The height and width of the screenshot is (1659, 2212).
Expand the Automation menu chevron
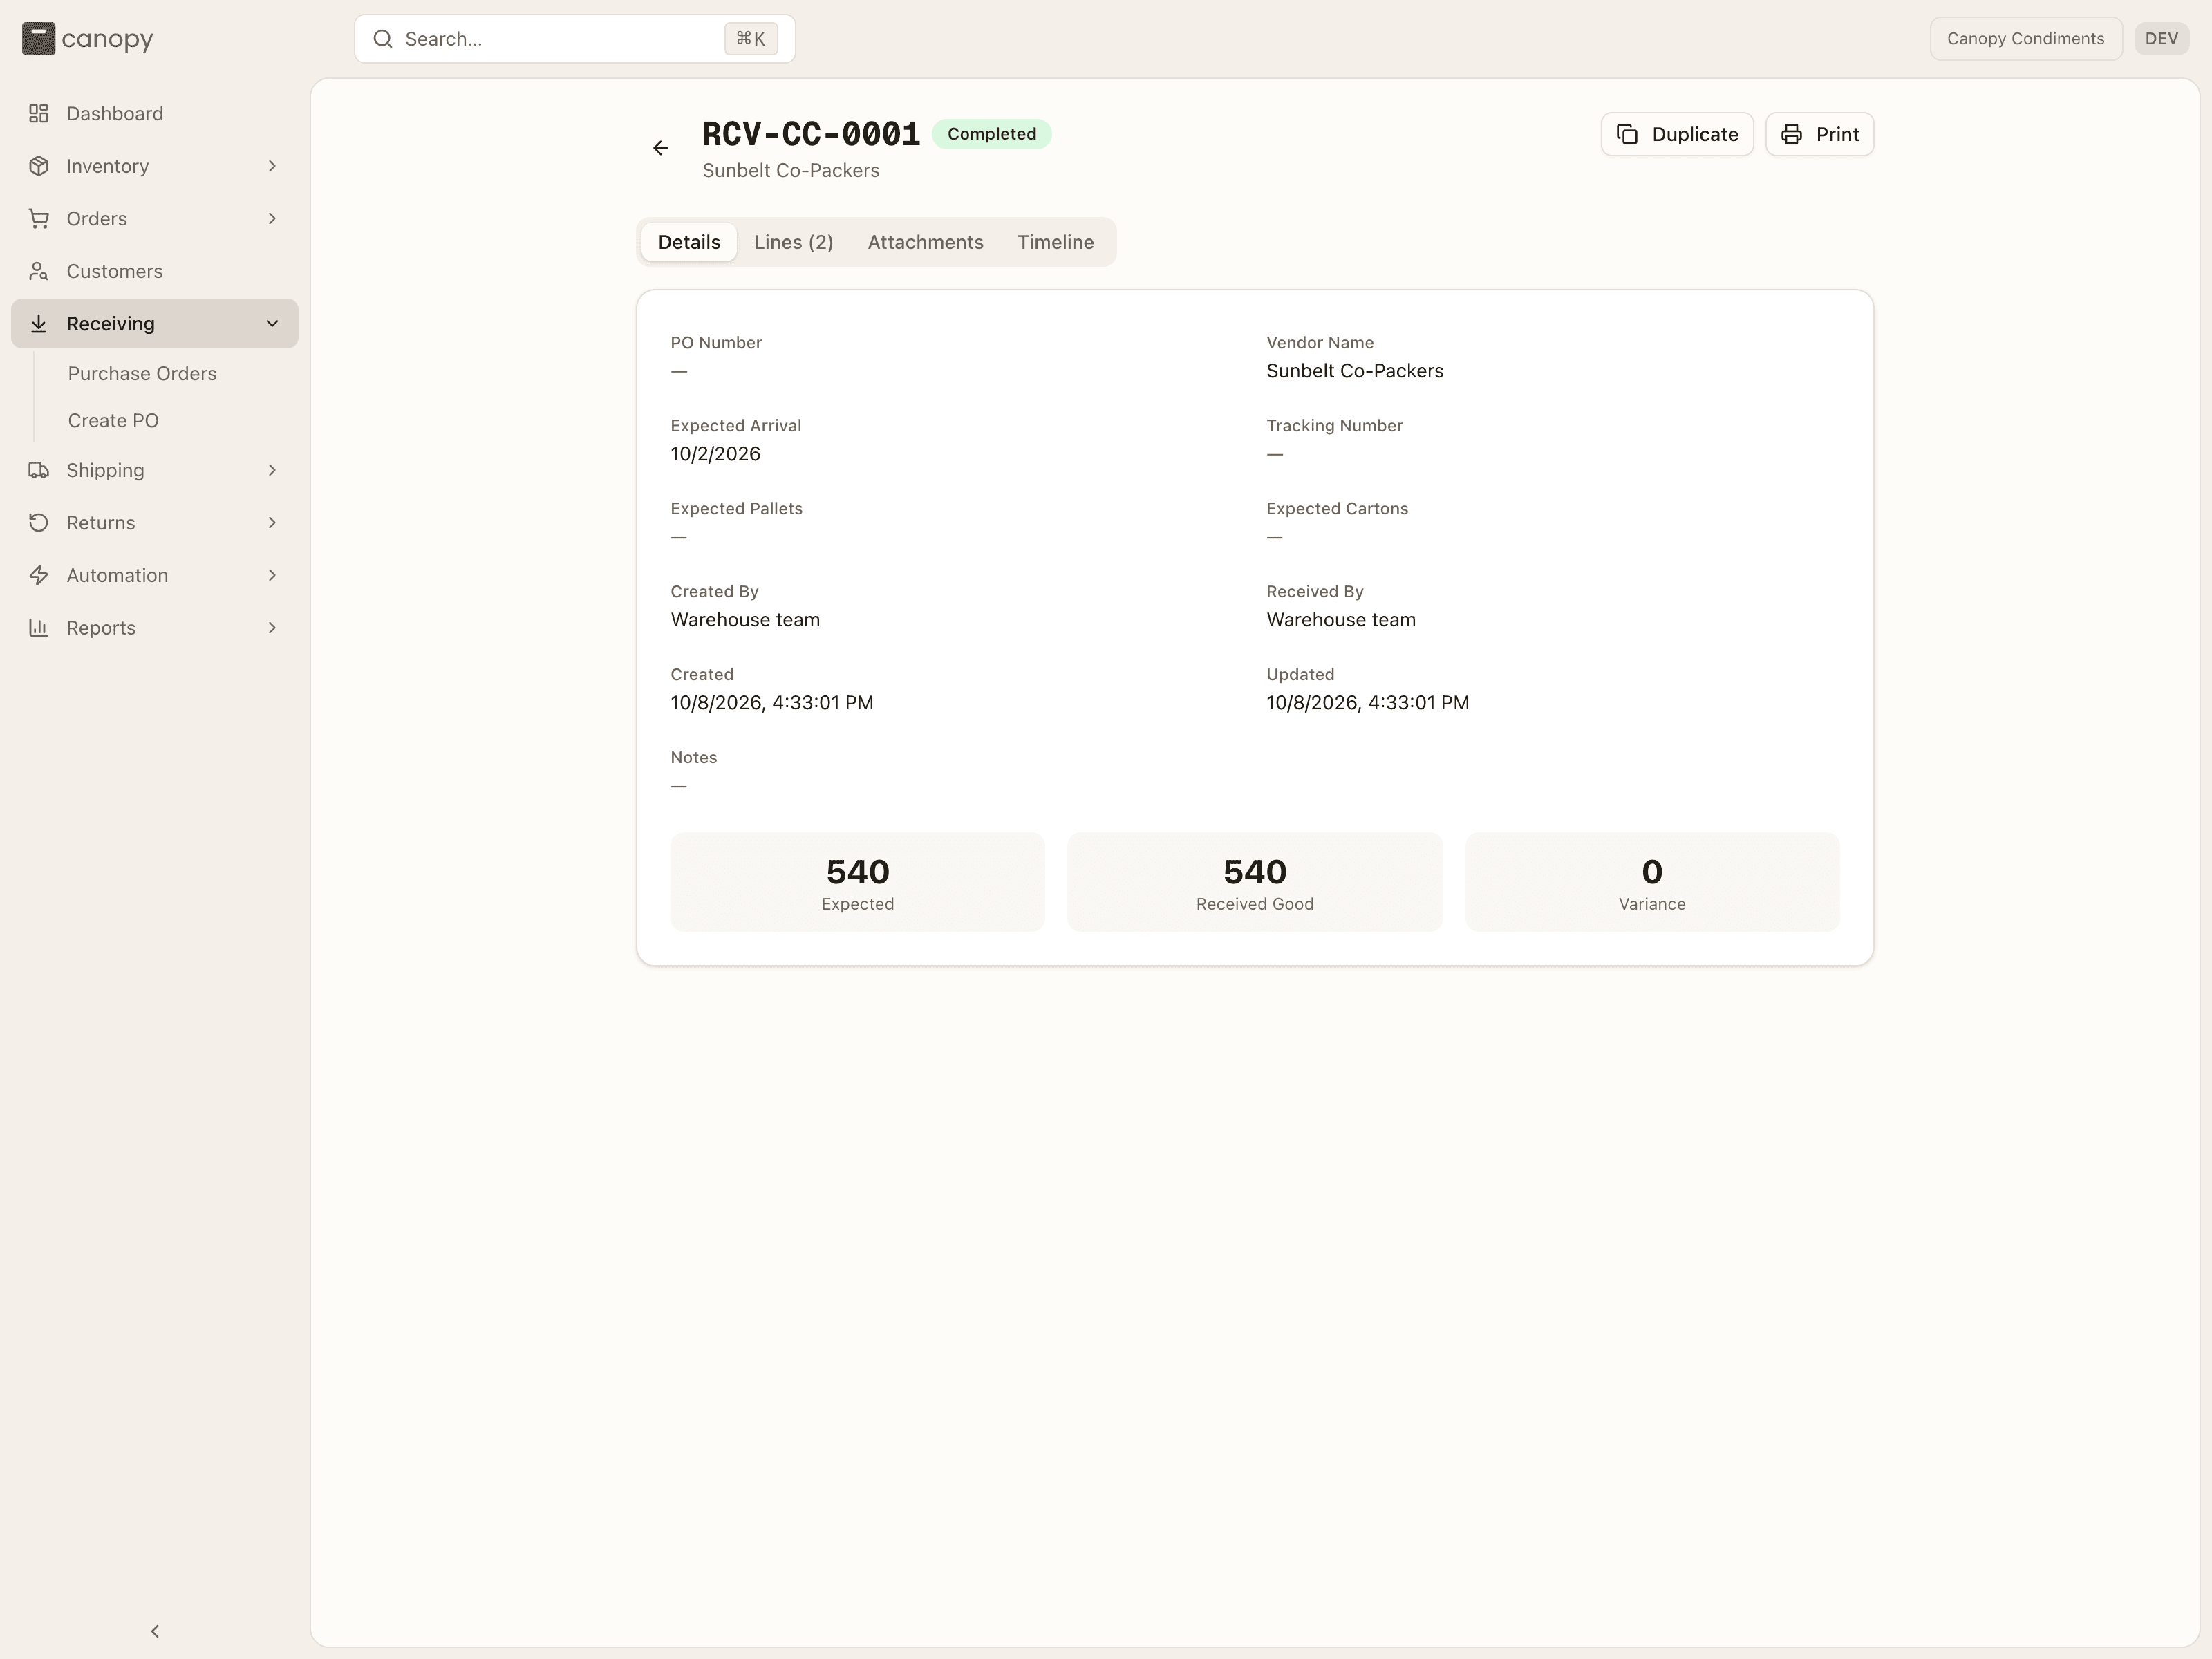(x=272, y=575)
